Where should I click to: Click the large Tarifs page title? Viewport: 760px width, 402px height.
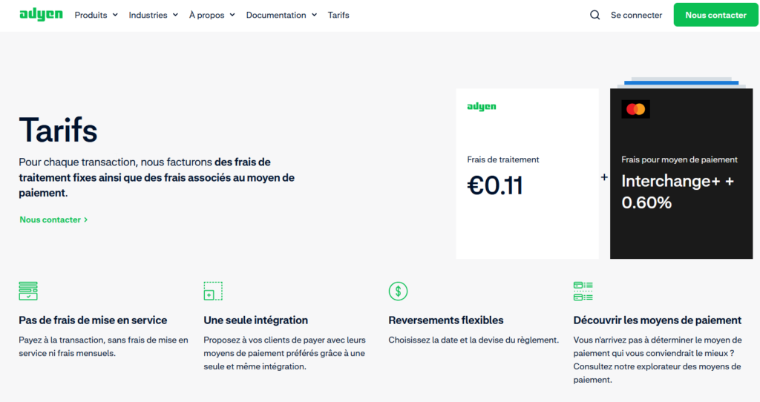[58, 130]
